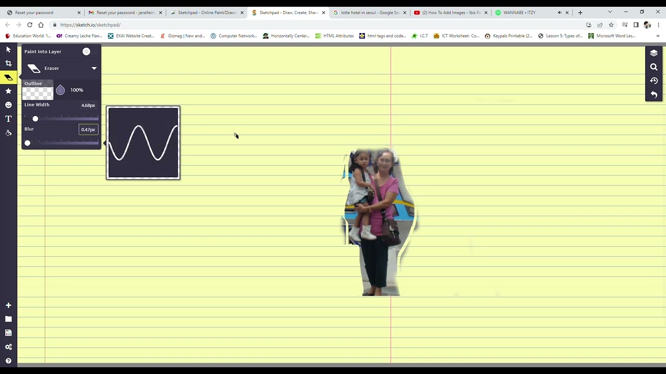
Task: Expand the bookmarks overflow chevron
Action: [x=658, y=36]
